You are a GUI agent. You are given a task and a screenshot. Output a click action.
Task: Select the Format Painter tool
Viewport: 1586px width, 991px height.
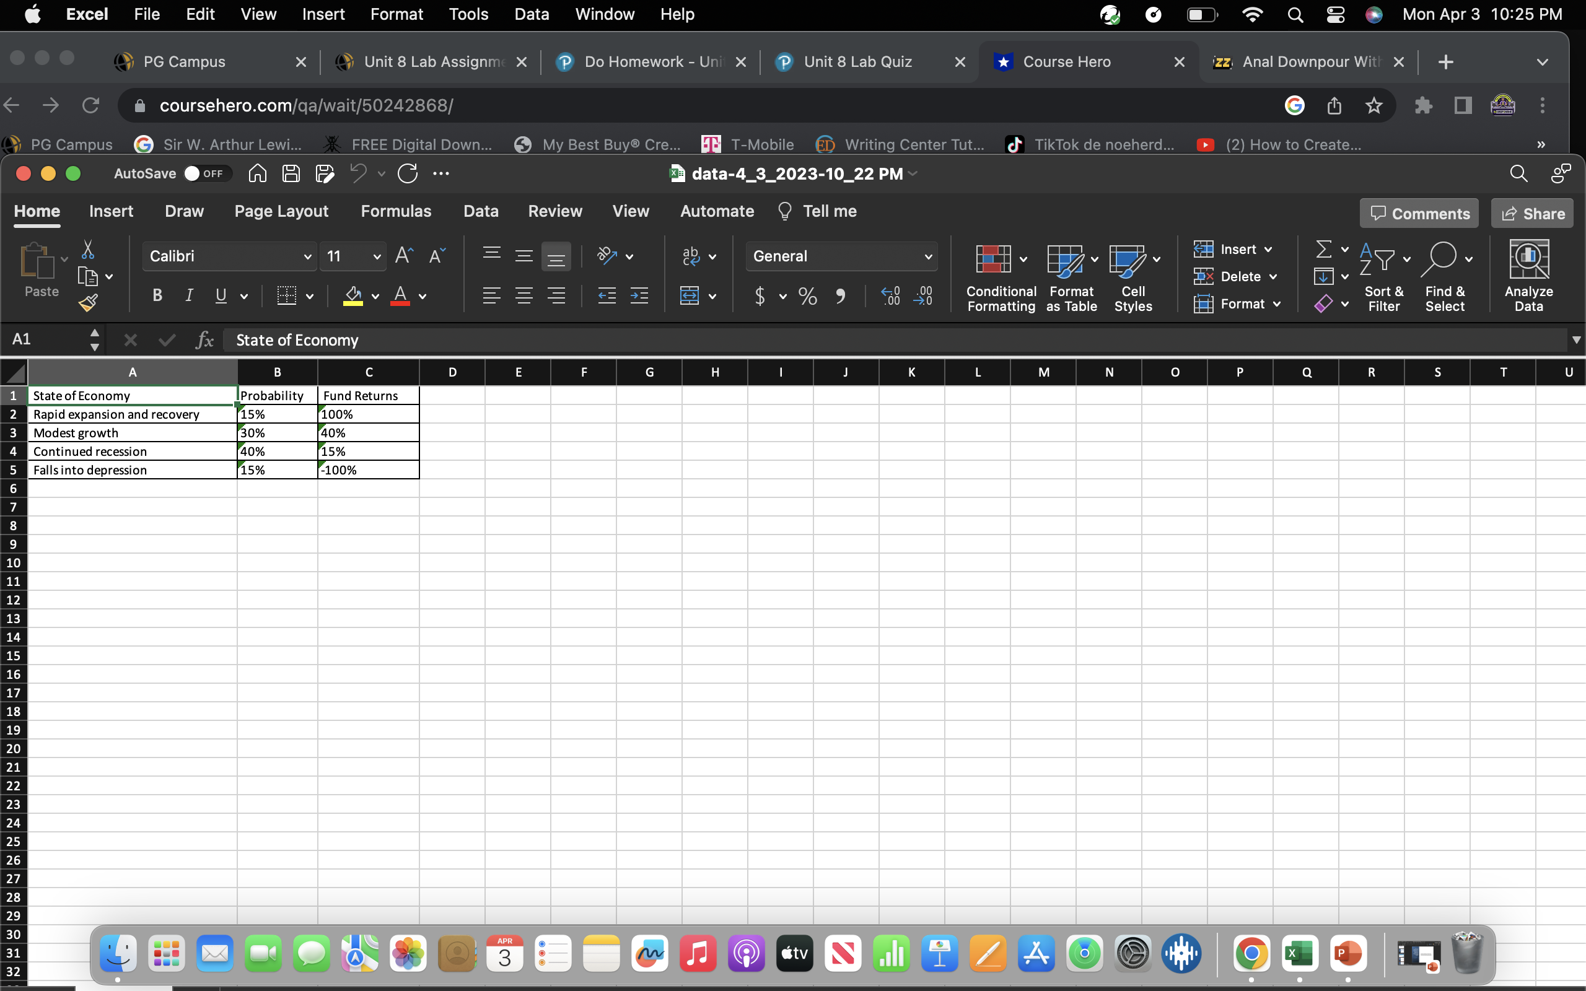[x=90, y=302]
